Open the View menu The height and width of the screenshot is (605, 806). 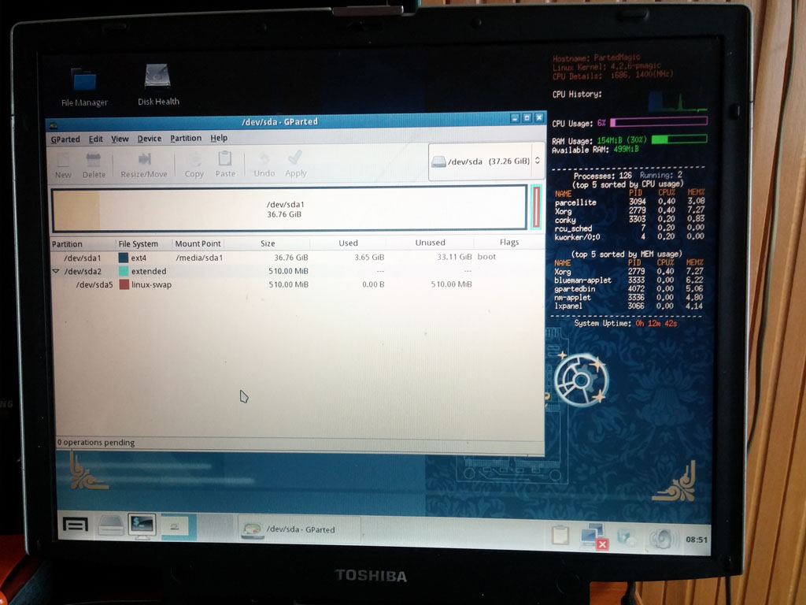click(120, 139)
